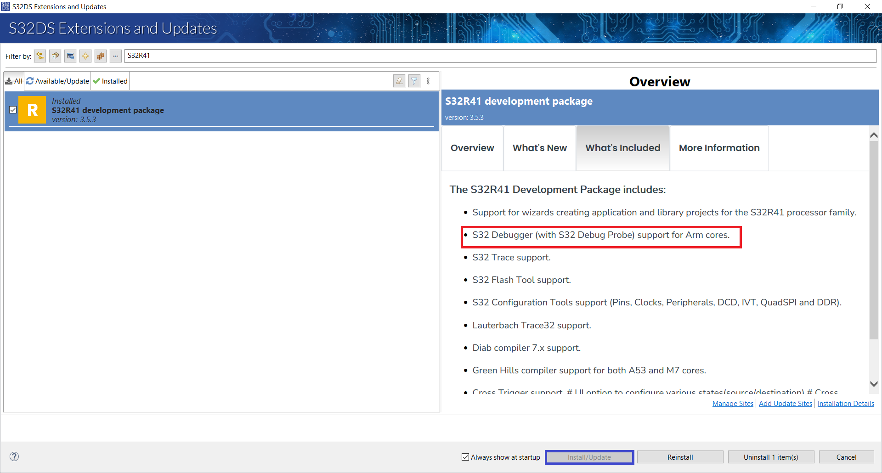Screen dimensions: 882x473
Task: Open the Manage Sites link
Action: (x=733, y=404)
